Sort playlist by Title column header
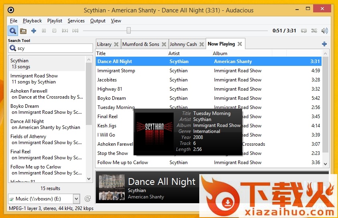Screen dimensions: 338x218 point(132,54)
